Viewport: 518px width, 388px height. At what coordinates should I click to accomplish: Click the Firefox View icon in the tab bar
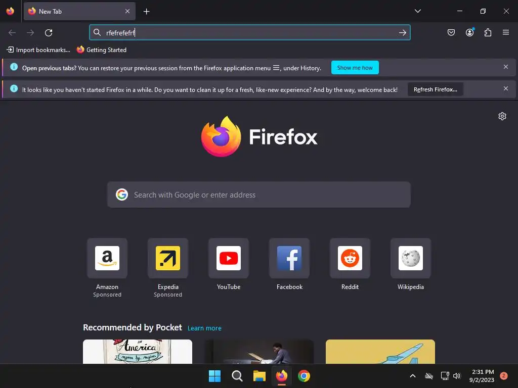(10, 11)
